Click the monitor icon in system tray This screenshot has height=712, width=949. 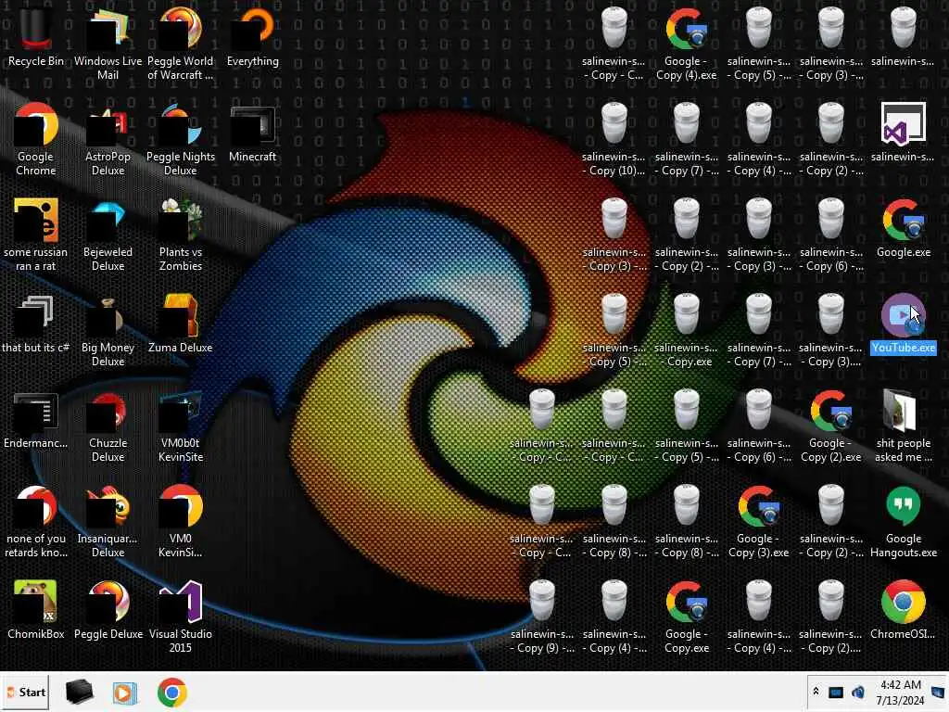836,692
